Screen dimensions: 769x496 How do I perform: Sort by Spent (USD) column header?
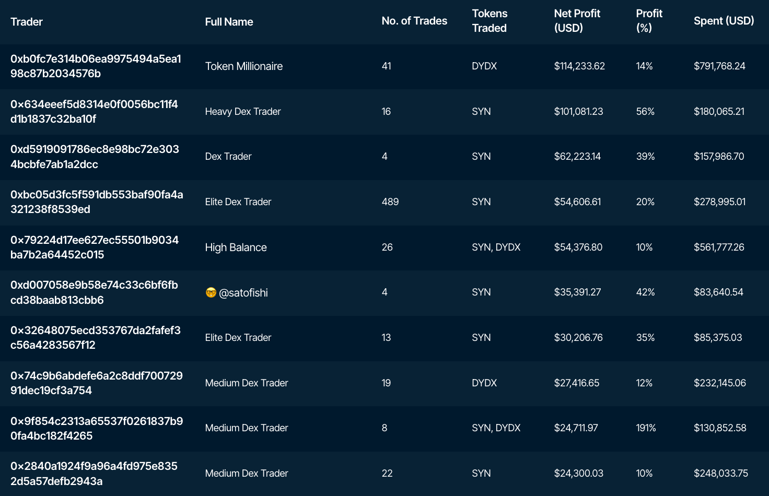coord(724,21)
